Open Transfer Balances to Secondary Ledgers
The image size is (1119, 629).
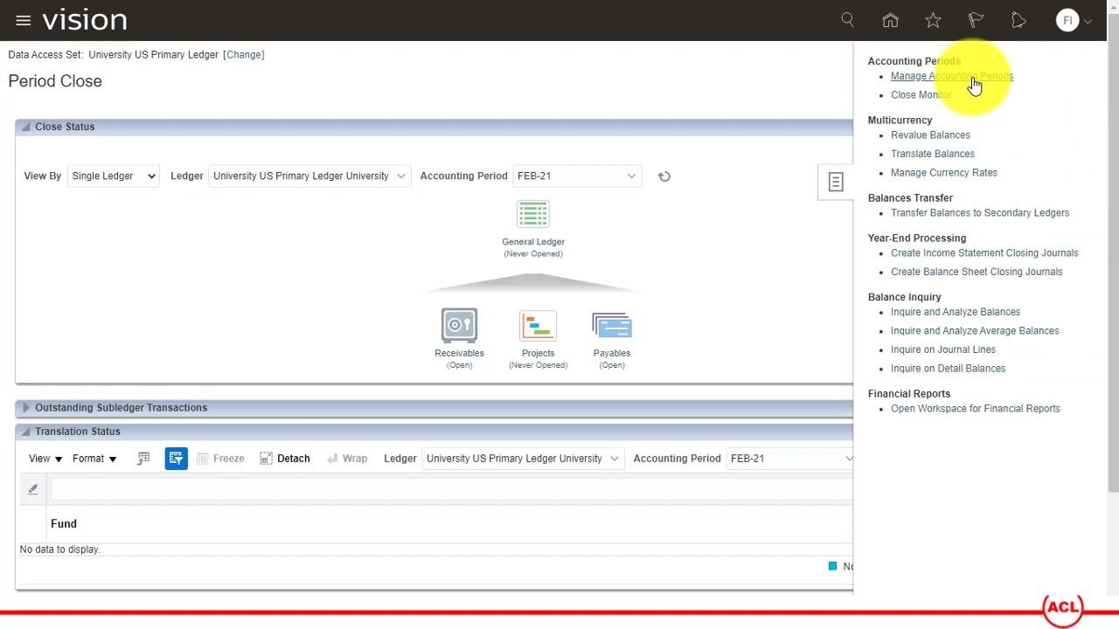(980, 213)
